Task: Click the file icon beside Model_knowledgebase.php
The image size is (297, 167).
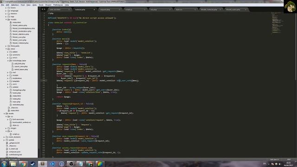Action: [11, 28]
